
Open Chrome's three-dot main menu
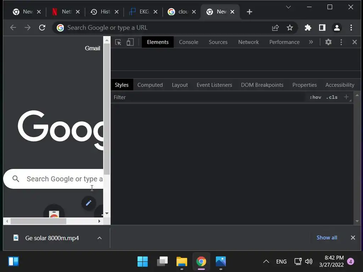pos(351,28)
